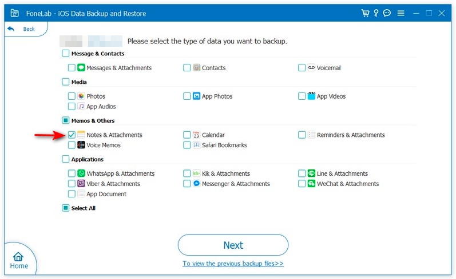Click the Calendar icon
This screenshot has width=456, height=279.
pyautogui.click(x=196, y=135)
